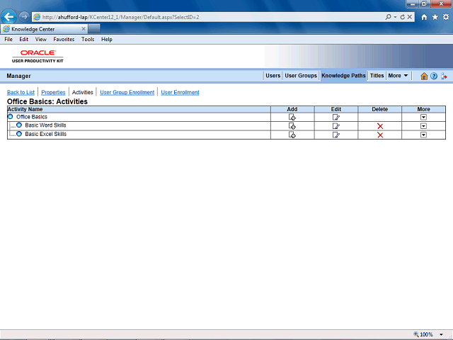Open More dropdown for Office Basics row
This screenshot has height=340, width=453.
click(x=423, y=117)
